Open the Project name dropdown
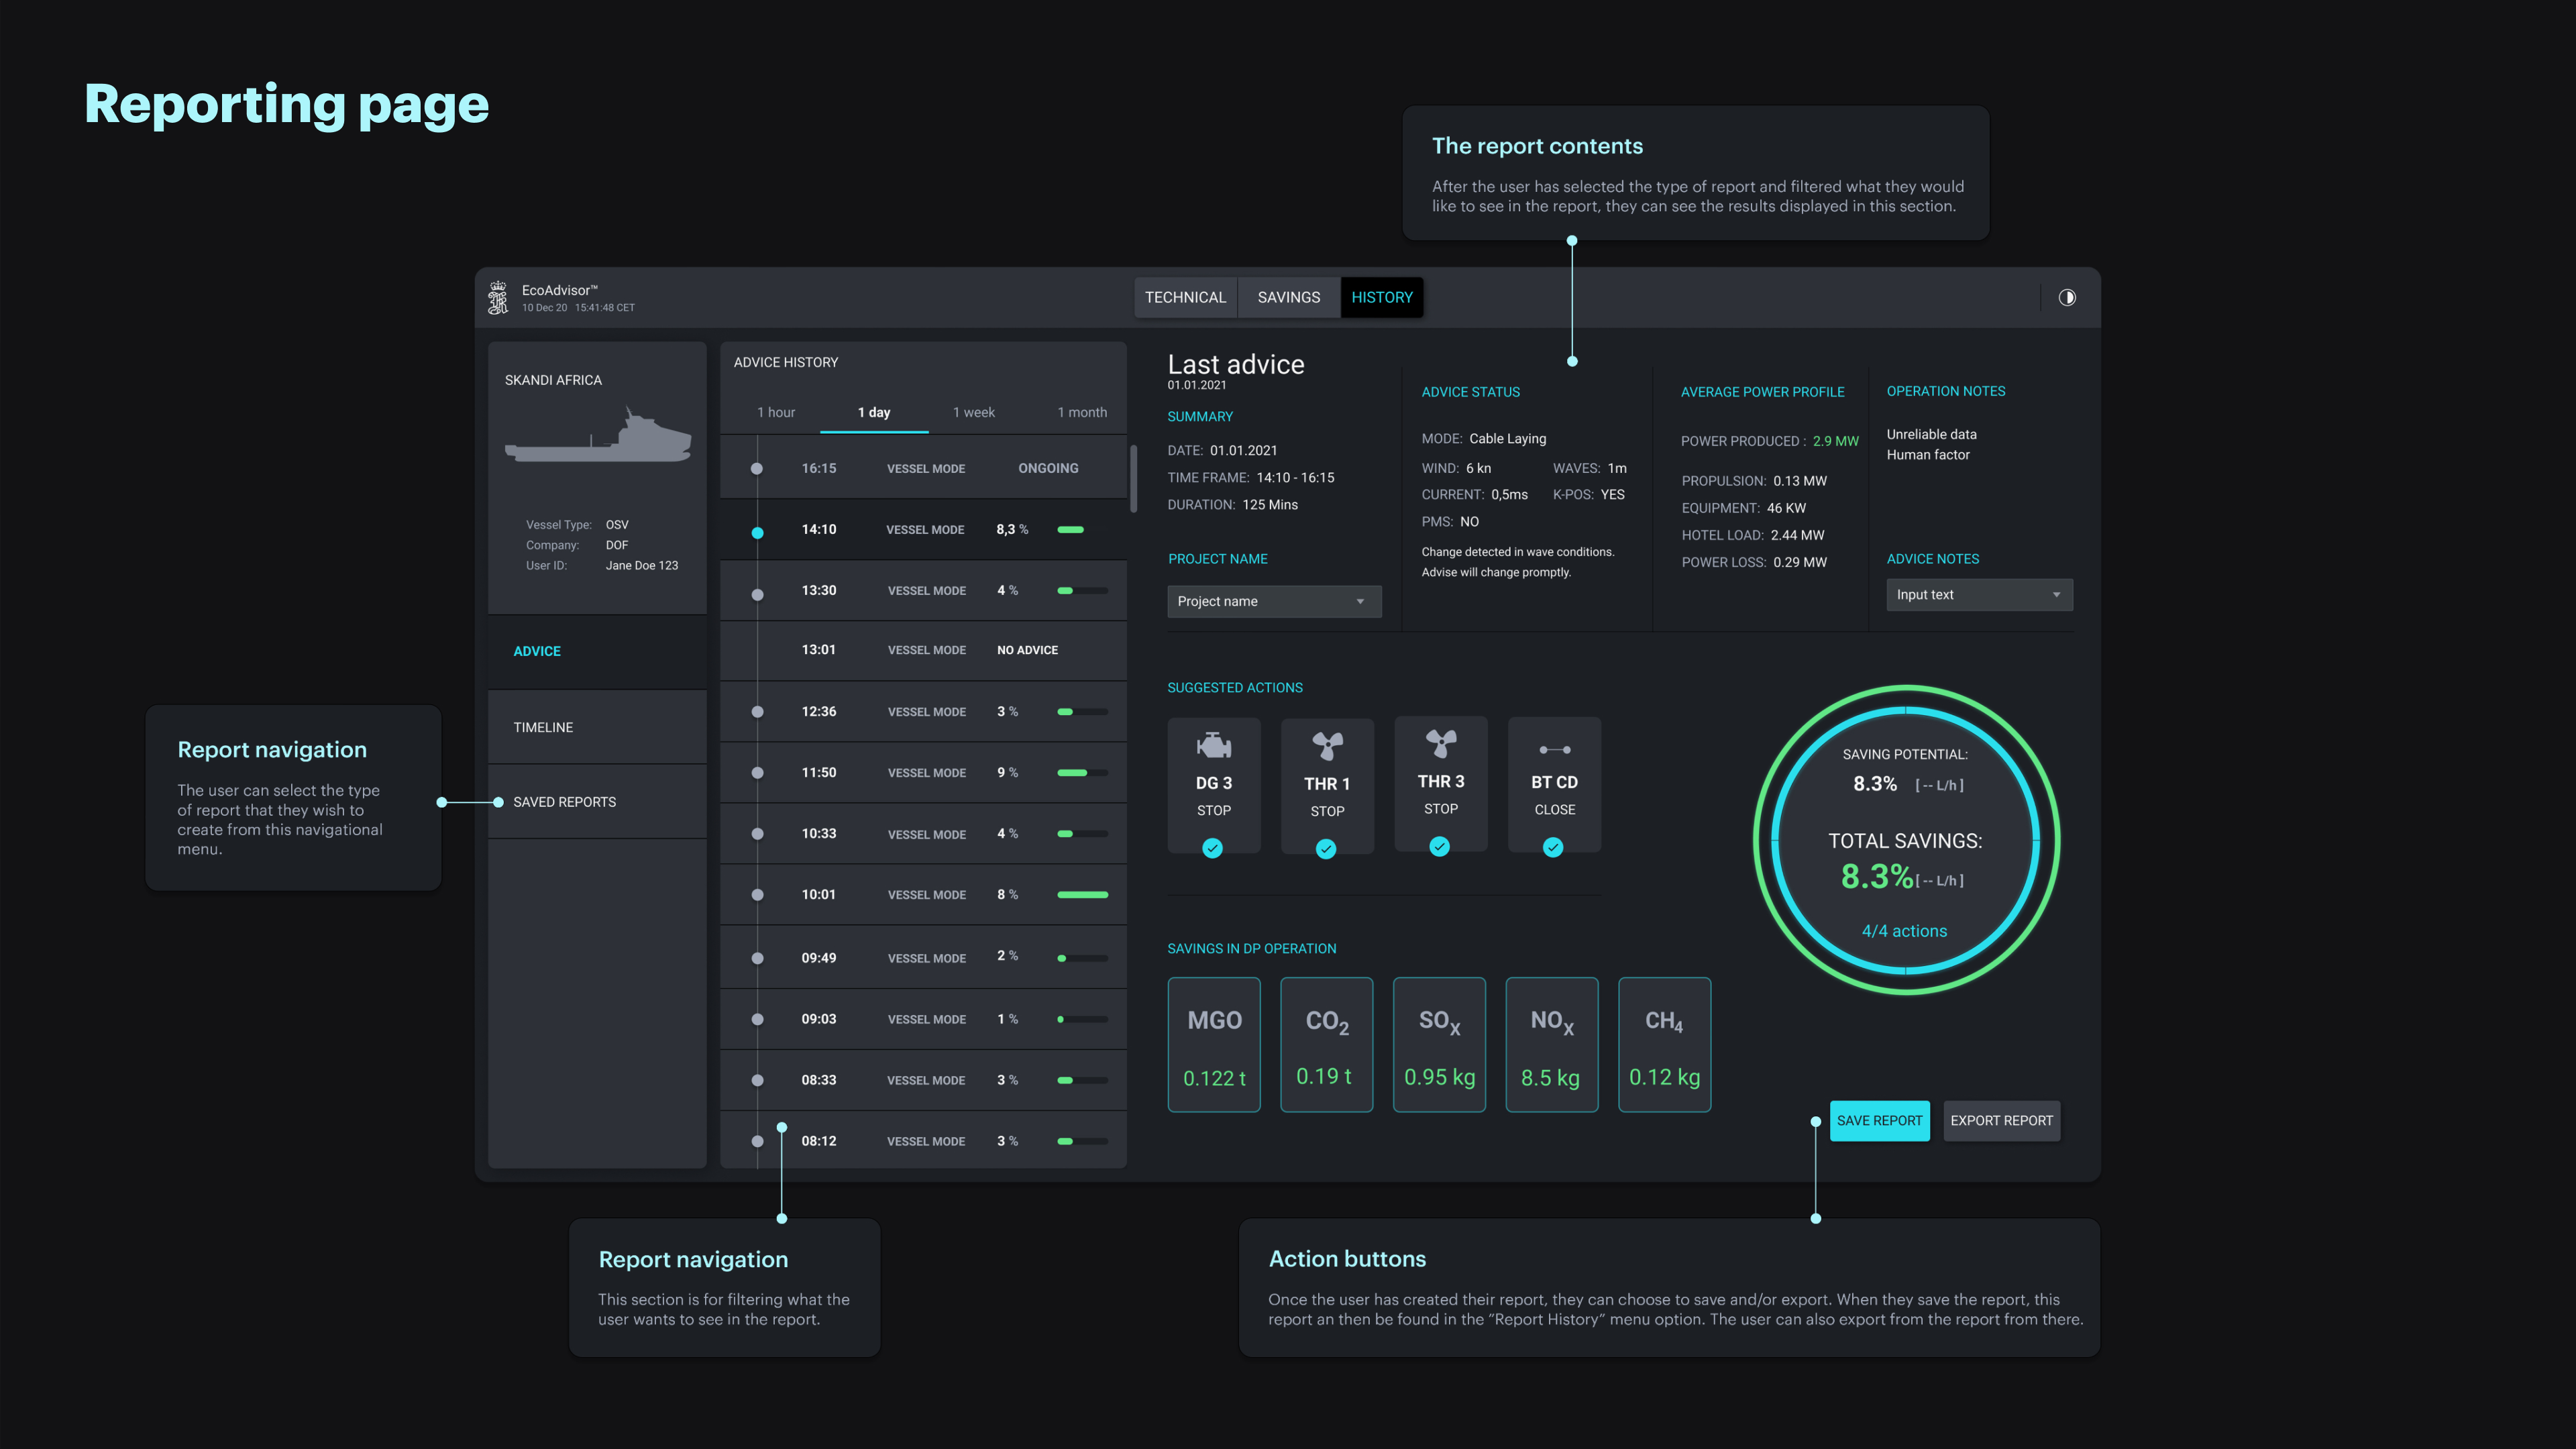Image resolution: width=2576 pixels, height=1449 pixels. click(1274, 601)
